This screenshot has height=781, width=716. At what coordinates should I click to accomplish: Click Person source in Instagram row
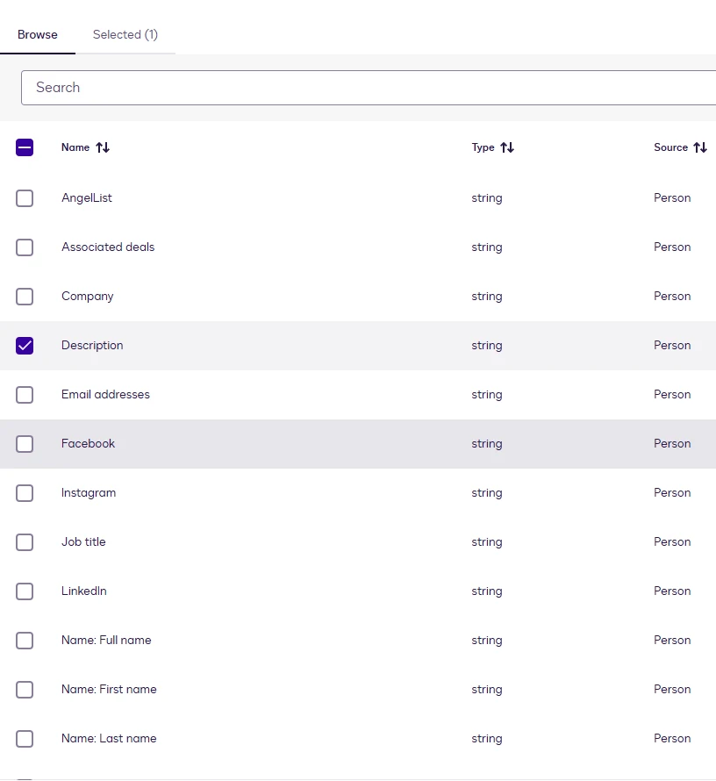tap(672, 492)
